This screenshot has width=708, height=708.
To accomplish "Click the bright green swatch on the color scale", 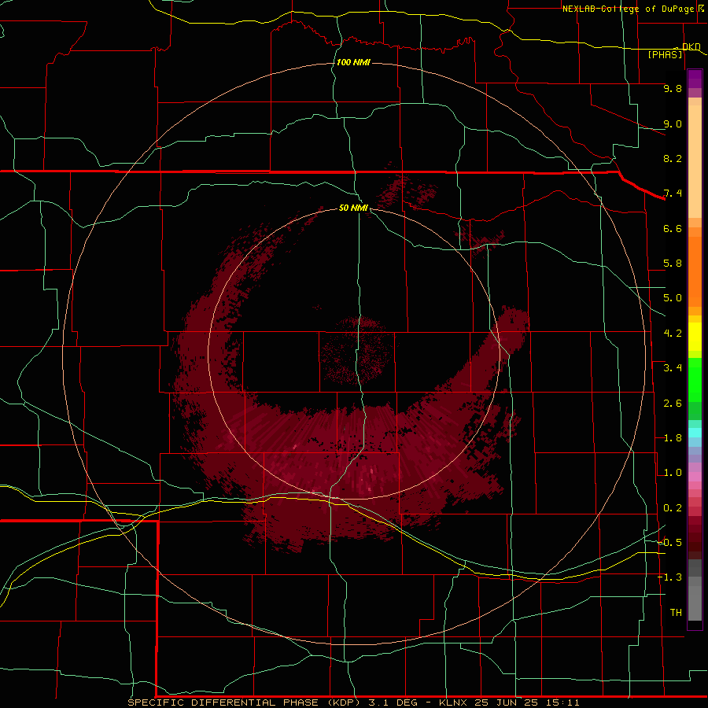I will coord(695,380).
